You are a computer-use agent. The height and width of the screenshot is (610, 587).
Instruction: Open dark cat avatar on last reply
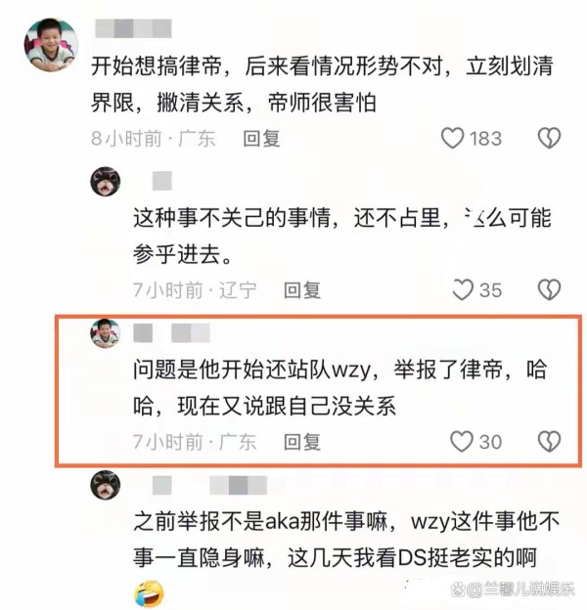[x=106, y=485]
